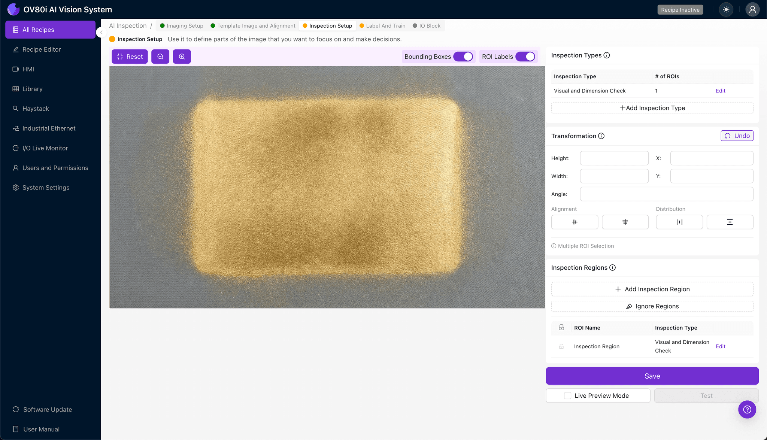Edit the Visual and Dimension Check type
Screen dimensions: 767x440
(x=720, y=91)
